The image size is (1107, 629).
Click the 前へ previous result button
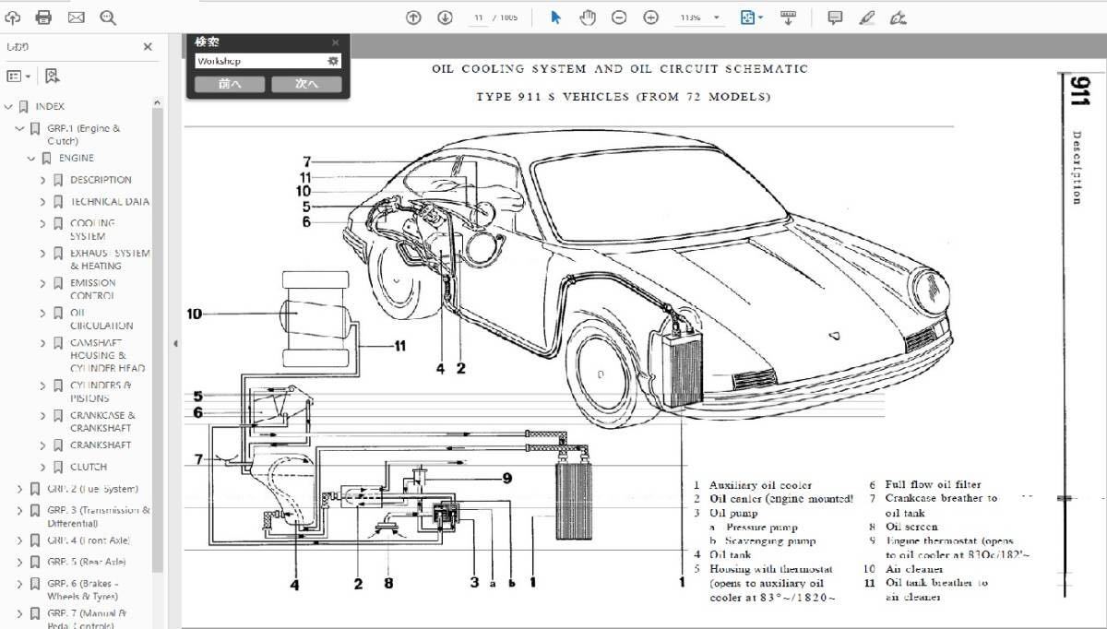pos(230,84)
